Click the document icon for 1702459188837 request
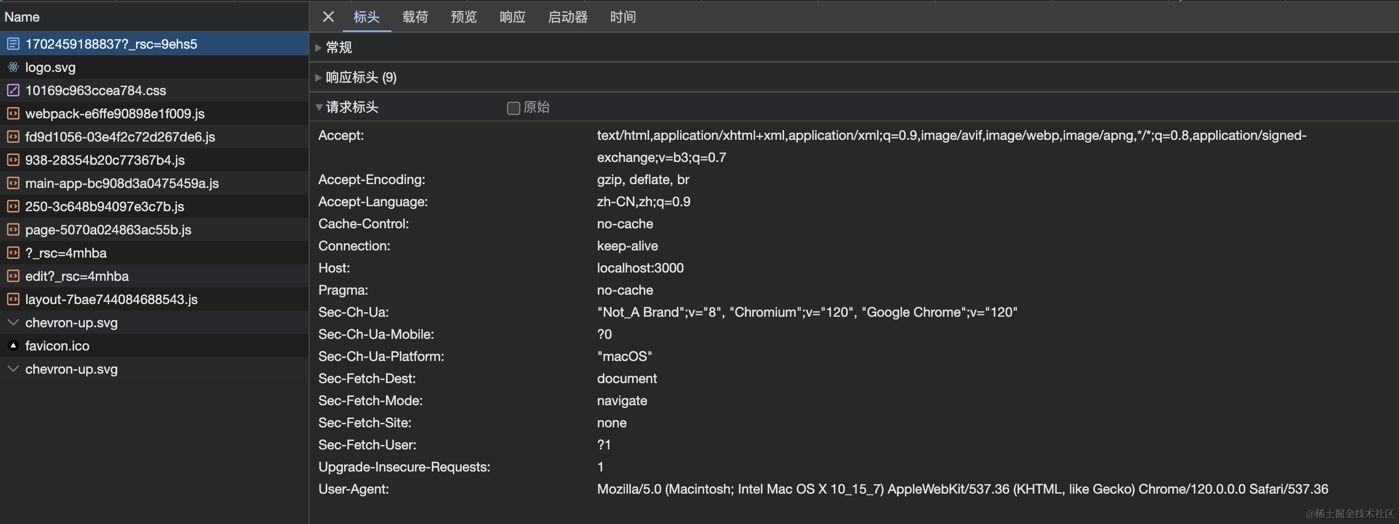The image size is (1399, 524). [13, 44]
